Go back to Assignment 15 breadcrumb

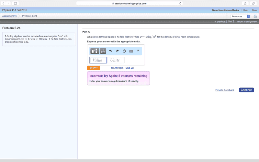tap(9, 16)
